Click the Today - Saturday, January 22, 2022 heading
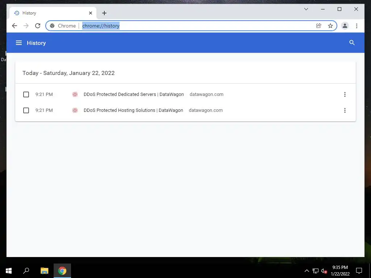Screen dimensions: 371x278 [68, 73]
